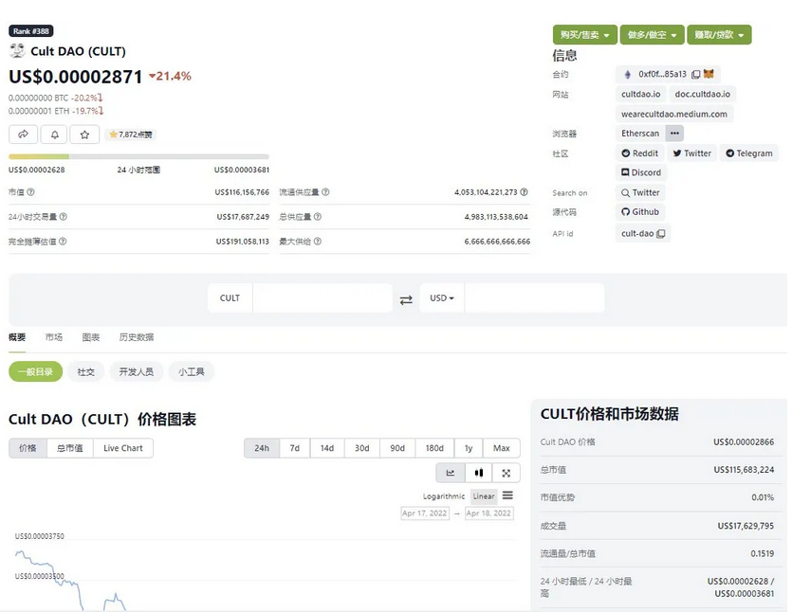Switch to 概要 tab
This screenshot has height=612, width=792.
point(17,337)
